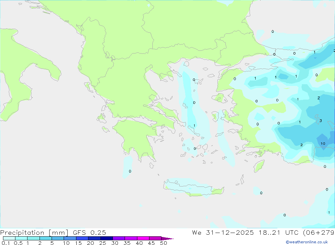Click the lightest 0.1–0.5 mm legend swatch
Screen dimensions: 335x245
pyautogui.click(x=9, y=238)
